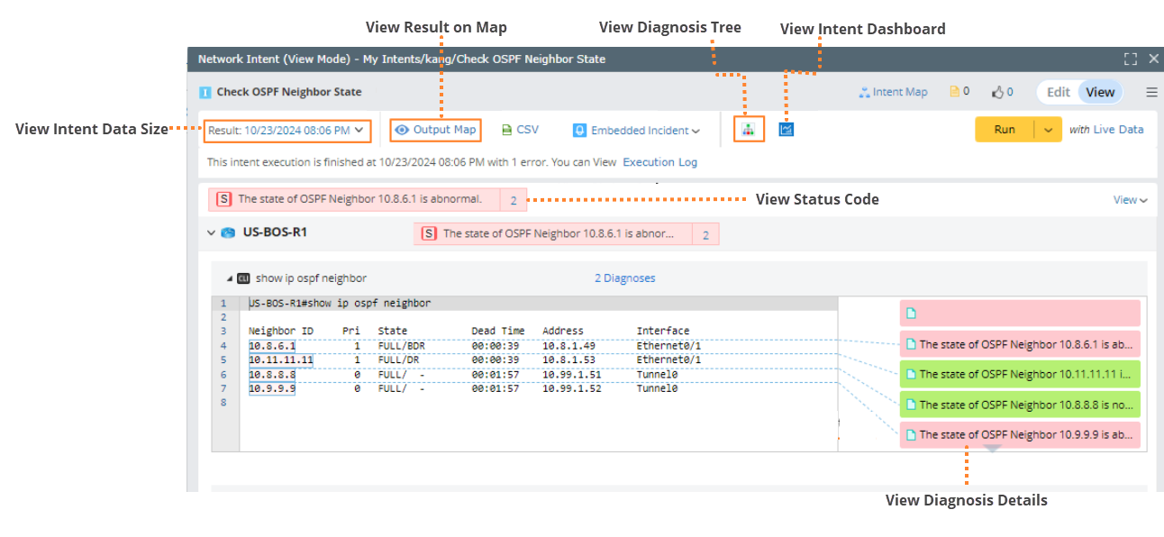1164x537 pixels.
Task: Open the View Diagnosis Tree icon
Action: coord(748,130)
